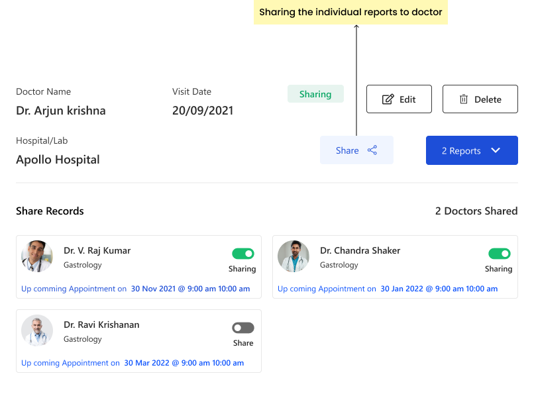Viewport: 534px width, 398px height.
Task: Open the 2 Reports button
Action: point(472,150)
